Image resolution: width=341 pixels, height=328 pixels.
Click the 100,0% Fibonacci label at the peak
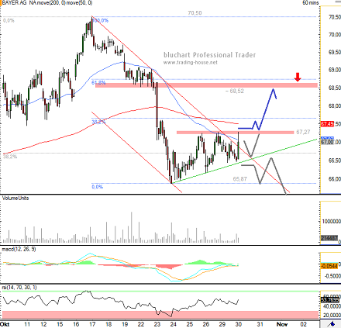click(100, 20)
